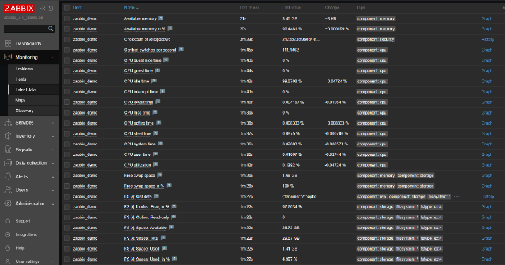This screenshot has width=505, height=265.
Task: Click the component: security tag
Action: [x=376, y=40]
